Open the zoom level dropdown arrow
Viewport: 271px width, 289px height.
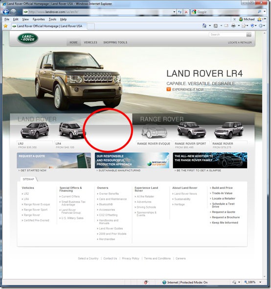(x=260, y=282)
